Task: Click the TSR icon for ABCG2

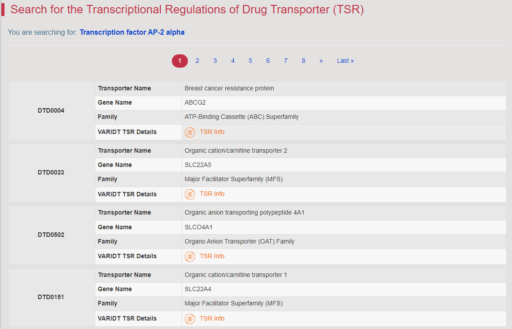Action: [x=190, y=132]
